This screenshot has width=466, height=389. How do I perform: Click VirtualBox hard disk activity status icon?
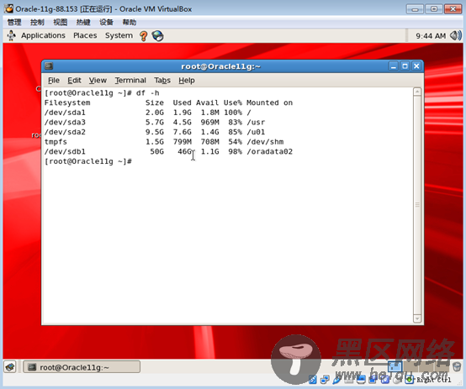[313, 380]
